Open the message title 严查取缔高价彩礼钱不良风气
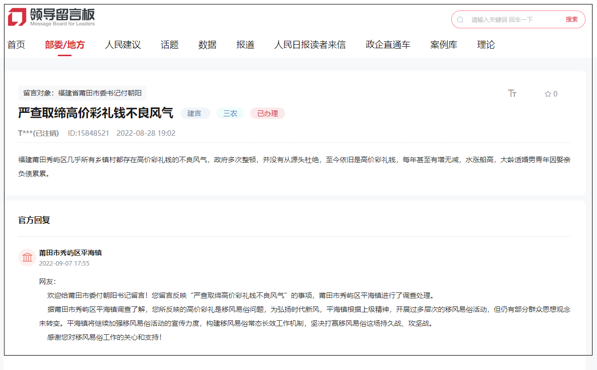 (x=95, y=113)
